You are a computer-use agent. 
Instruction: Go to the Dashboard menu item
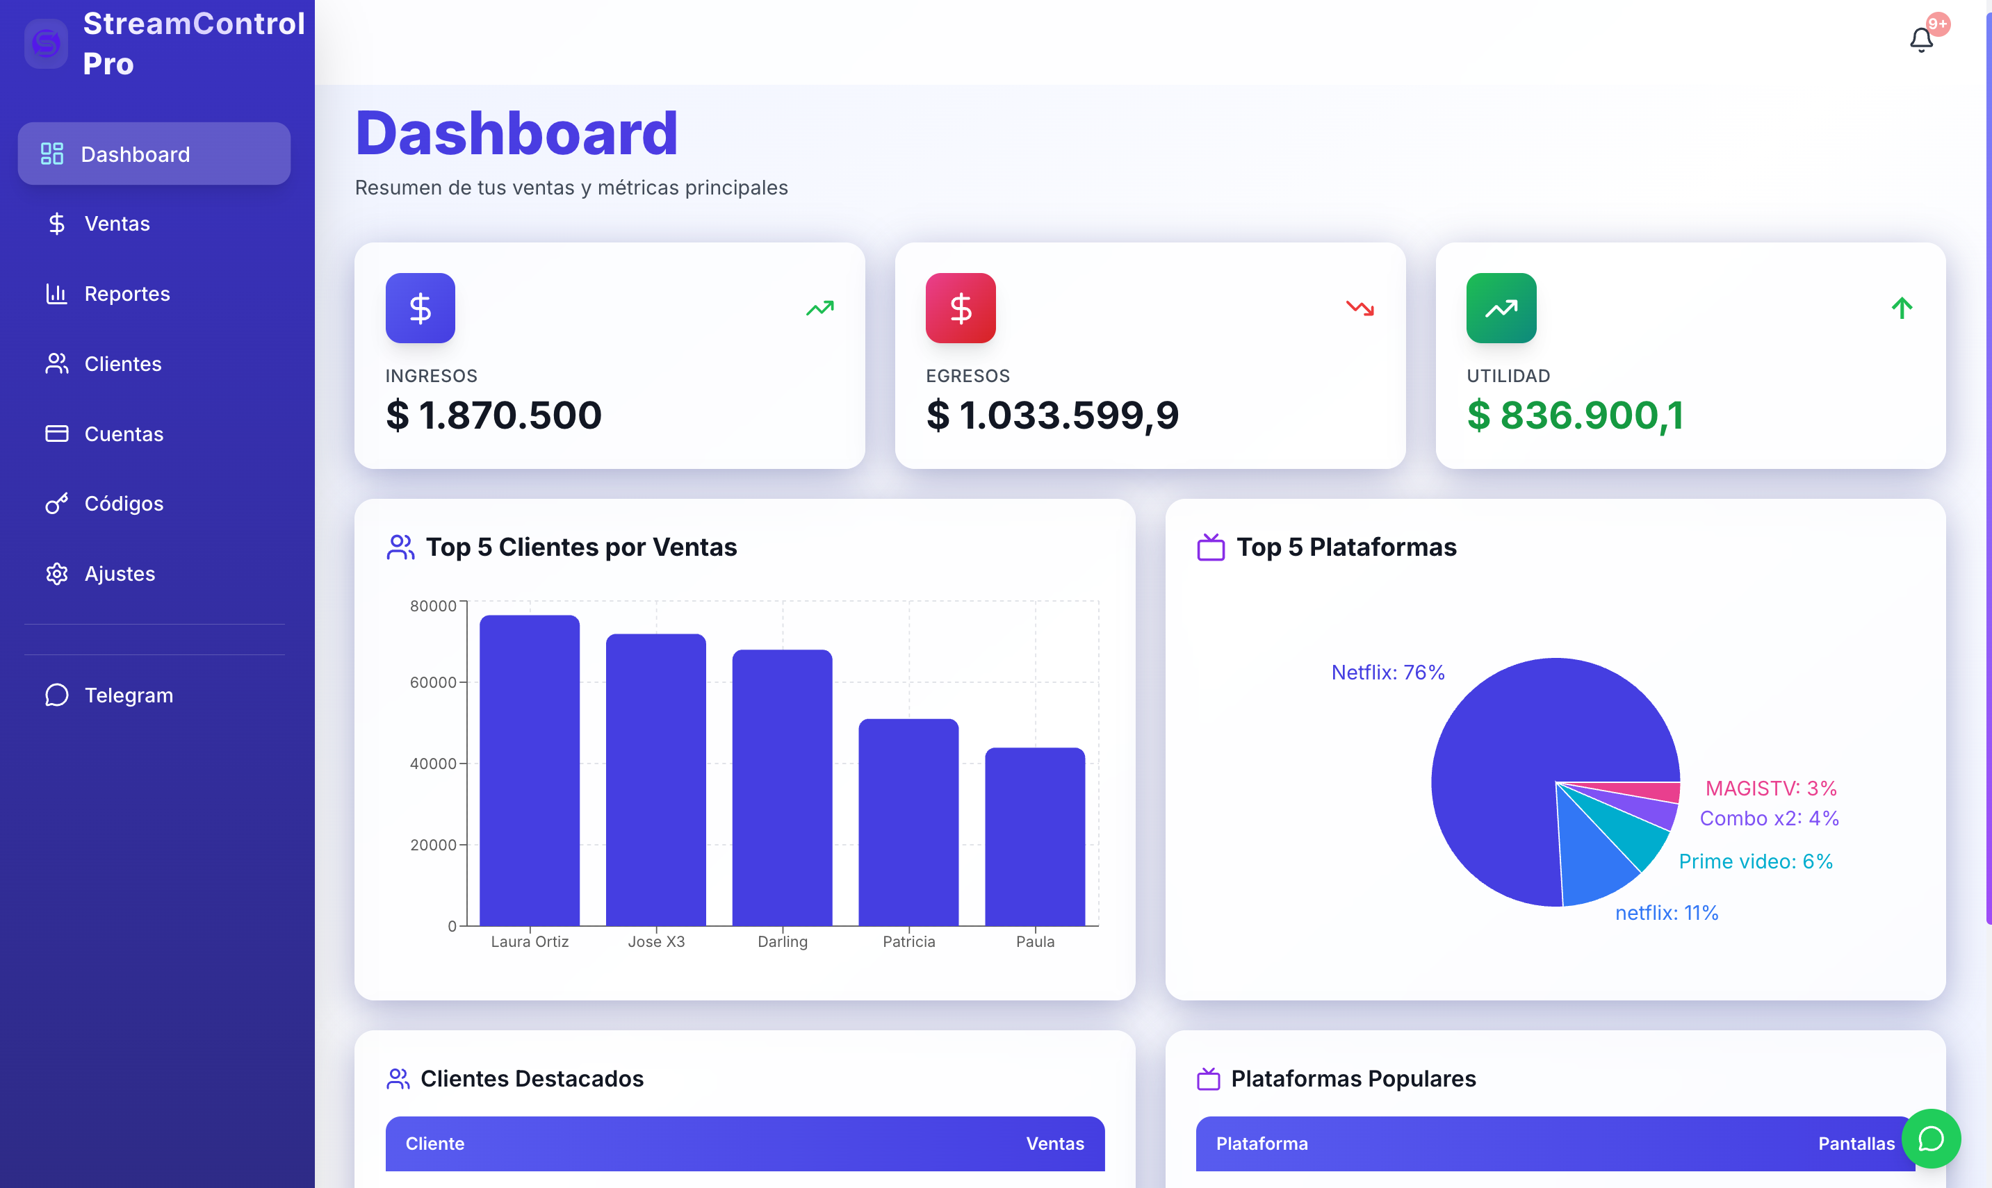pos(154,154)
